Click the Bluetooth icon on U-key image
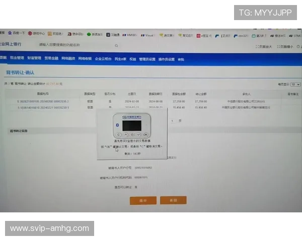The image size is (302, 241). coord(117,125)
